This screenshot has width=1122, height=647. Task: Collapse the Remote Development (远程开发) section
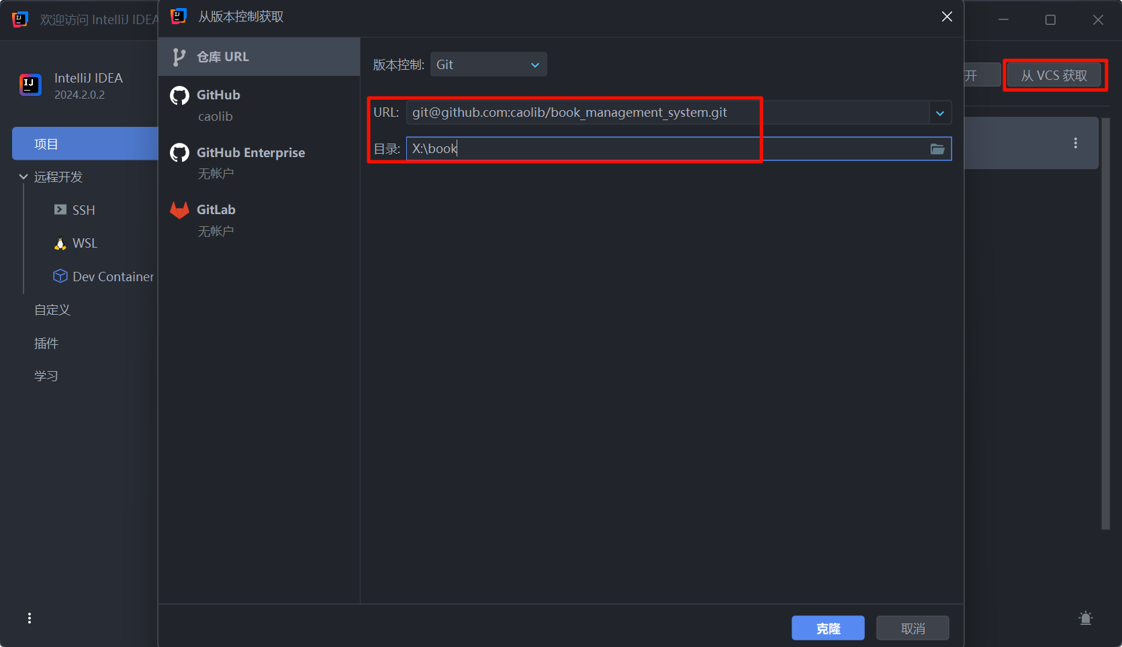24,177
